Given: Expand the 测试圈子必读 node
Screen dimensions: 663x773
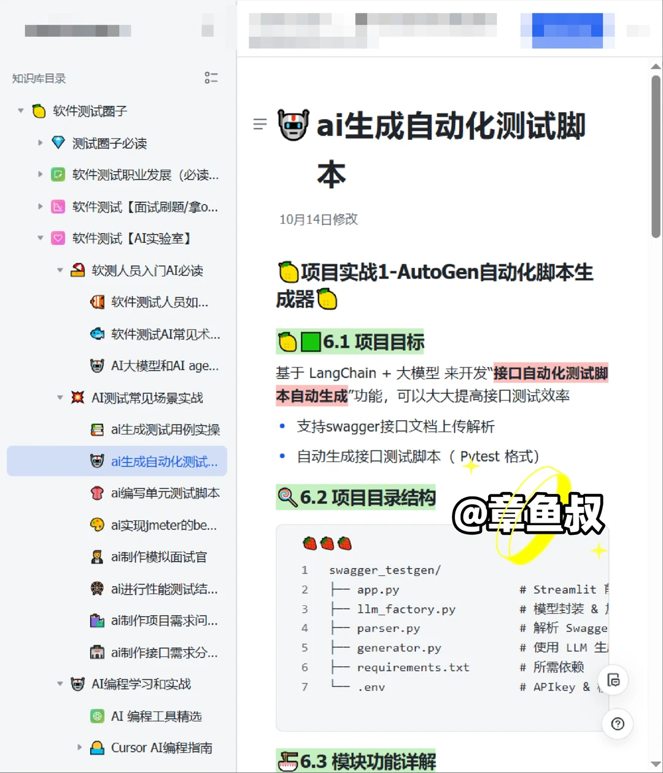Looking at the screenshot, I should coord(39,143).
